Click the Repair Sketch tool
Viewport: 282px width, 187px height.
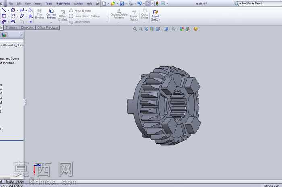pyautogui.click(x=134, y=15)
